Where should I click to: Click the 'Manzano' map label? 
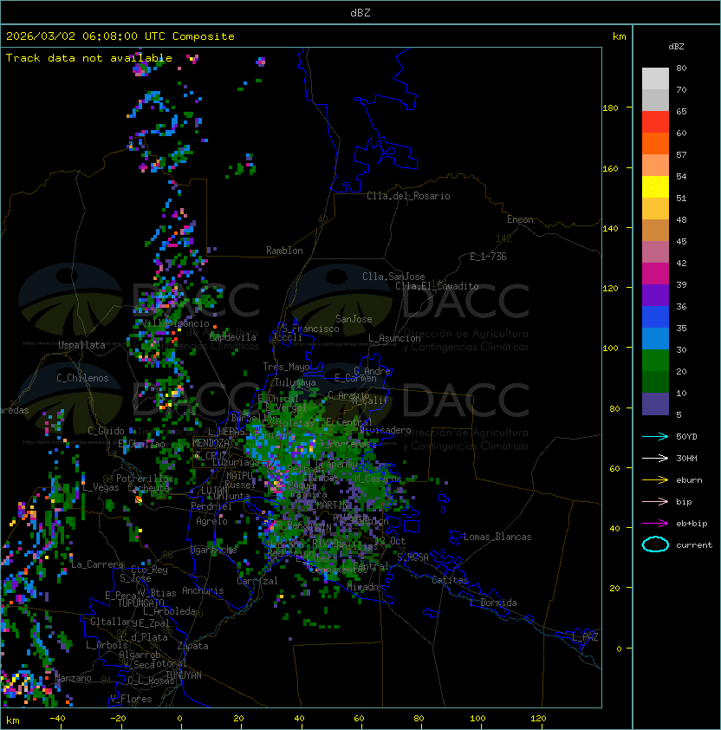tap(73, 678)
